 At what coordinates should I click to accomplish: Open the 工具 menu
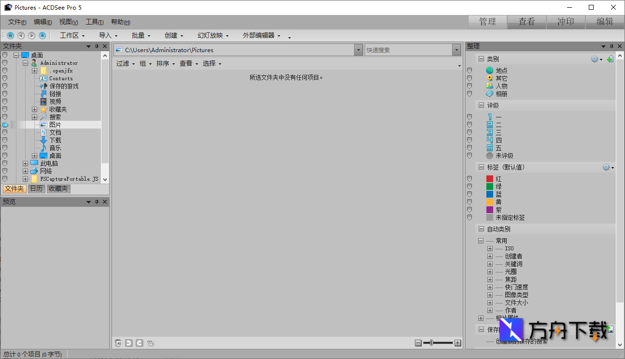[x=94, y=22]
